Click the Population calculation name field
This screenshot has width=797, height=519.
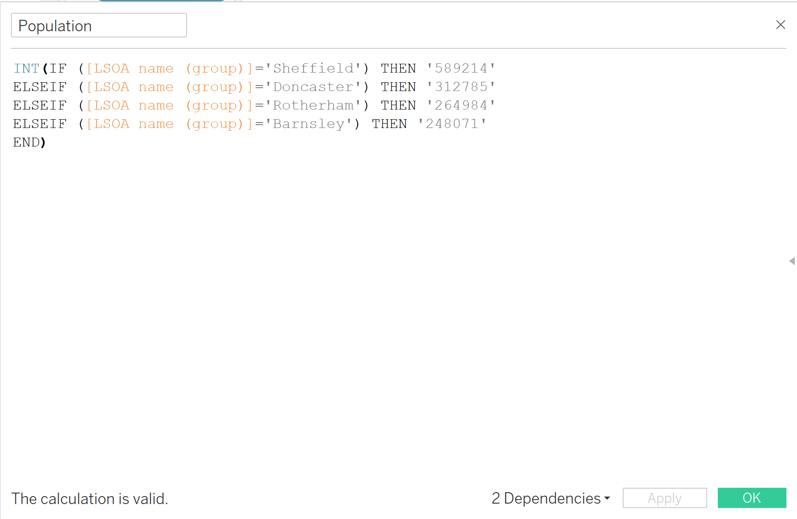99,26
